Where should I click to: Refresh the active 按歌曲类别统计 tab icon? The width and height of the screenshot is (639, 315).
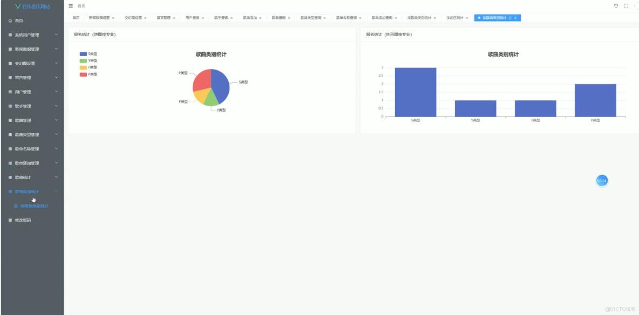pos(509,18)
